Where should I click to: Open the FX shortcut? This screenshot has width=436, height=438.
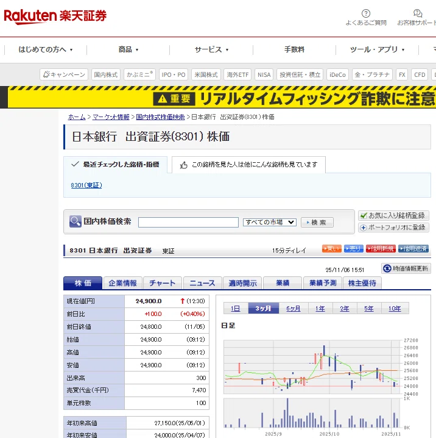click(x=402, y=74)
